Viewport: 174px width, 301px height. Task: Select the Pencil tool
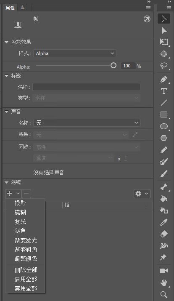pos(164,150)
